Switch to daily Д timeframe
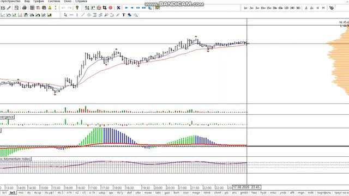The height and width of the screenshot is (196, 349). coord(306,8)
